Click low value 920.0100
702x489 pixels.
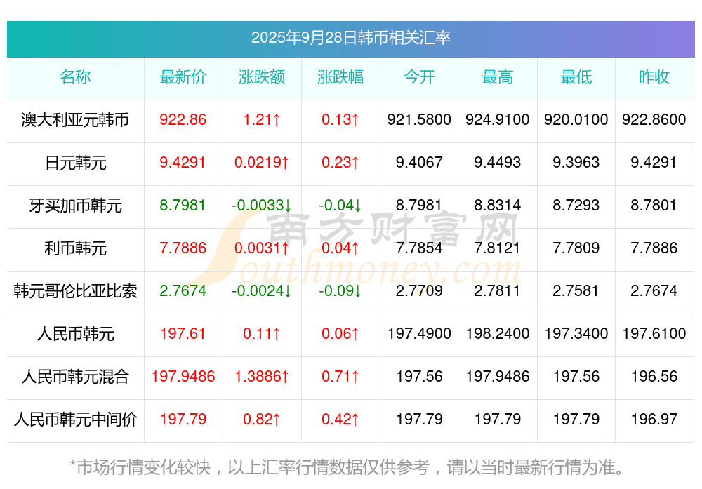coord(576,120)
